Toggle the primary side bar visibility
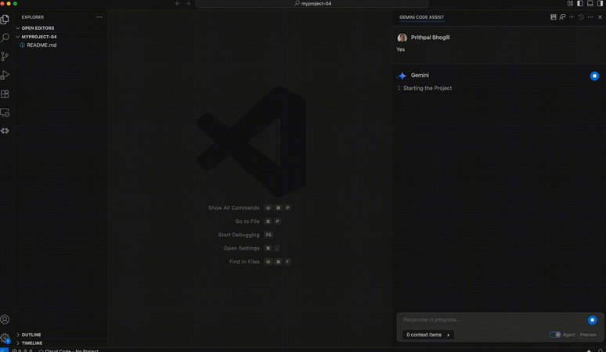This screenshot has height=352, width=606. coord(580,3)
